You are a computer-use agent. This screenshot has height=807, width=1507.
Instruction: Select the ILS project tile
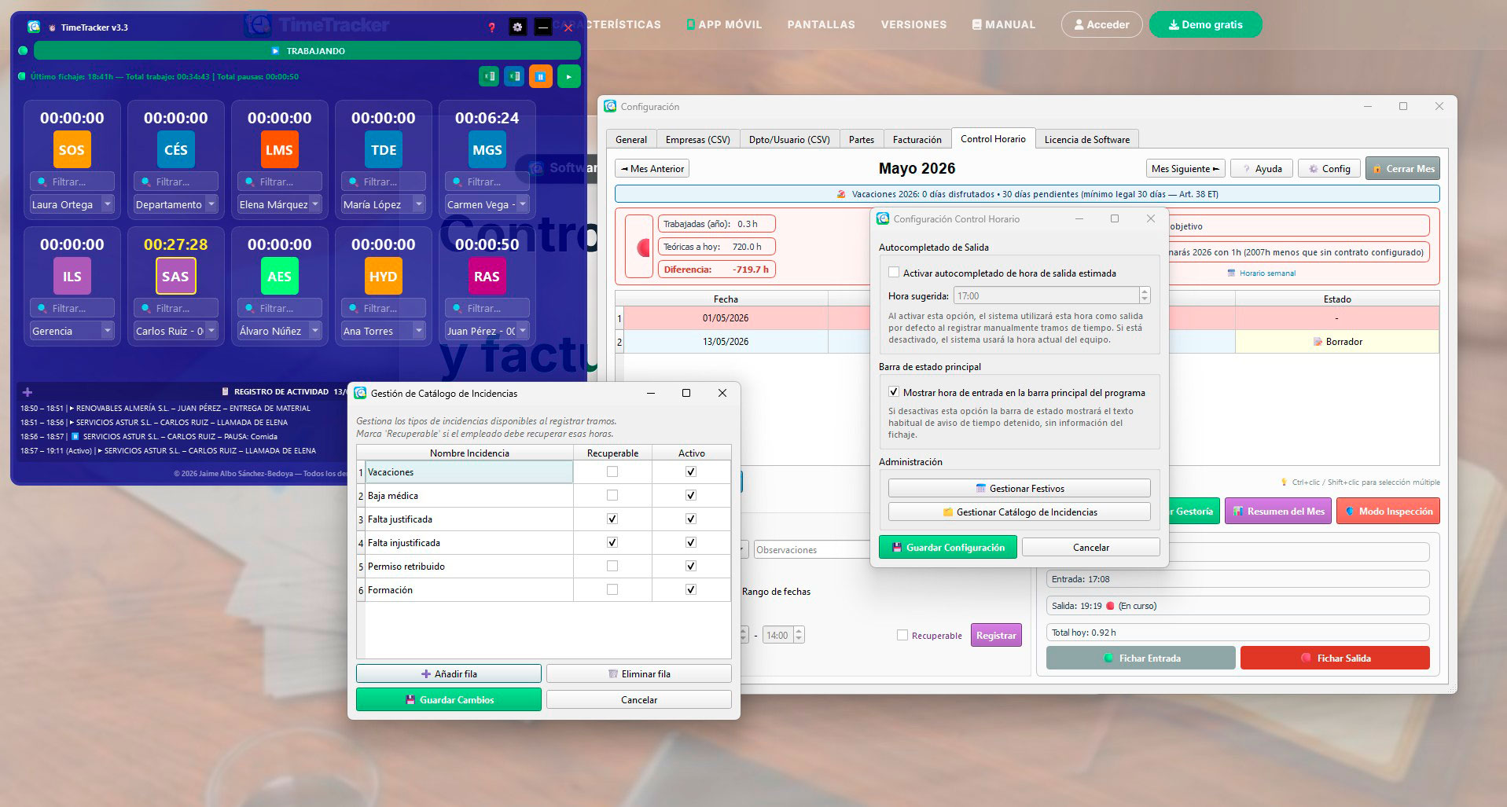point(72,277)
